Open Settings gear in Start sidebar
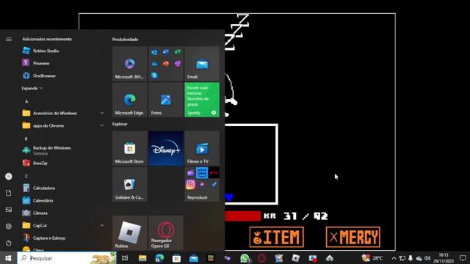Screen dimensions: 470x264 9,227
